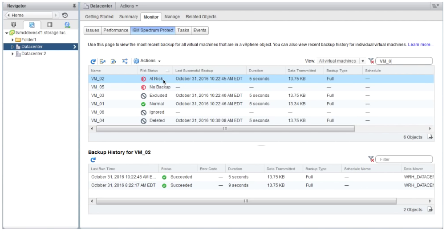Open the panel options menu at top right
Viewport: 446px width, 231px height.
click(x=435, y=6)
